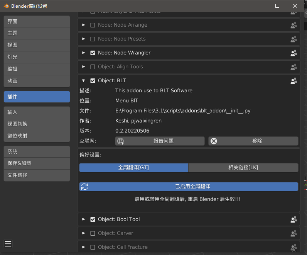Enable the Object: Align Tools checkbox

(x=93, y=67)
